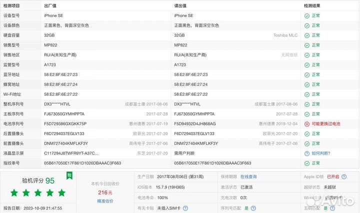This screenshot has width=360, height=213.
Task: Click the green check icon for 设备型号
Action: pos(307,15)
